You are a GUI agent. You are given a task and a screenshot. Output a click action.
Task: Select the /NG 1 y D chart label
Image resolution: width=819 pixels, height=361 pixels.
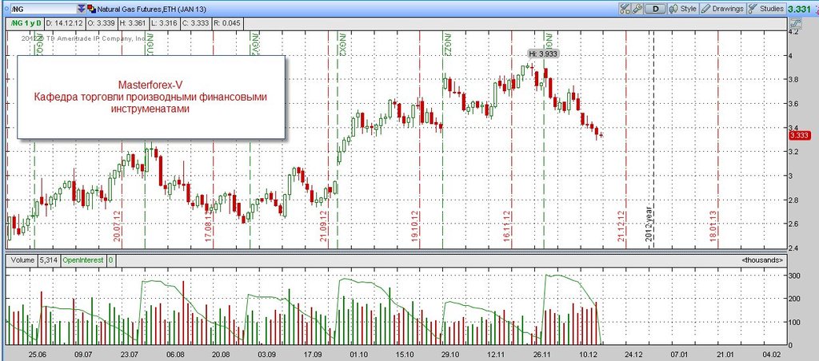[26, 25]
